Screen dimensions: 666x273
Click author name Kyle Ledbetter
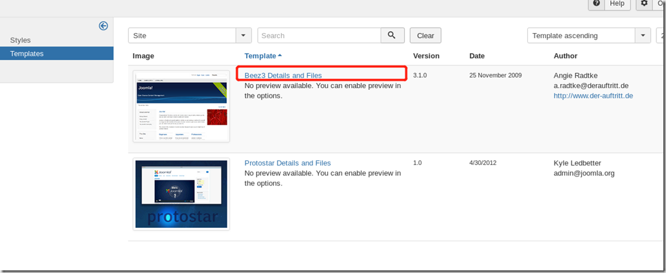coord(577,163)
